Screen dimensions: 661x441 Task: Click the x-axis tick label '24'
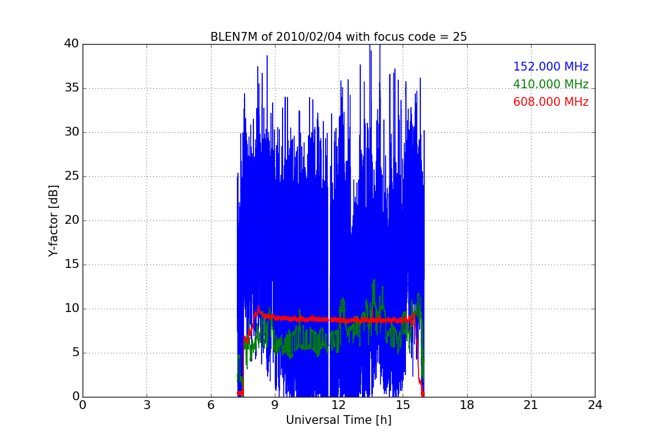click(x=595, y=405)
